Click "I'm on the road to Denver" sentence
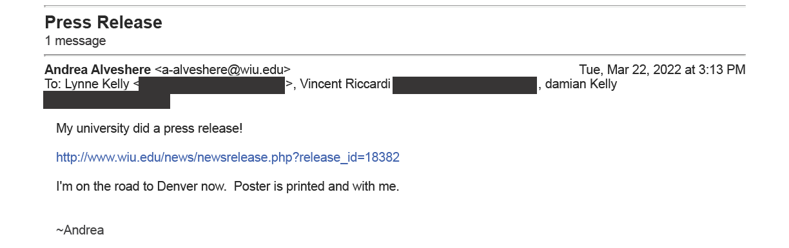The height and width of the screenshot is (248, 789). pos(141,187)
